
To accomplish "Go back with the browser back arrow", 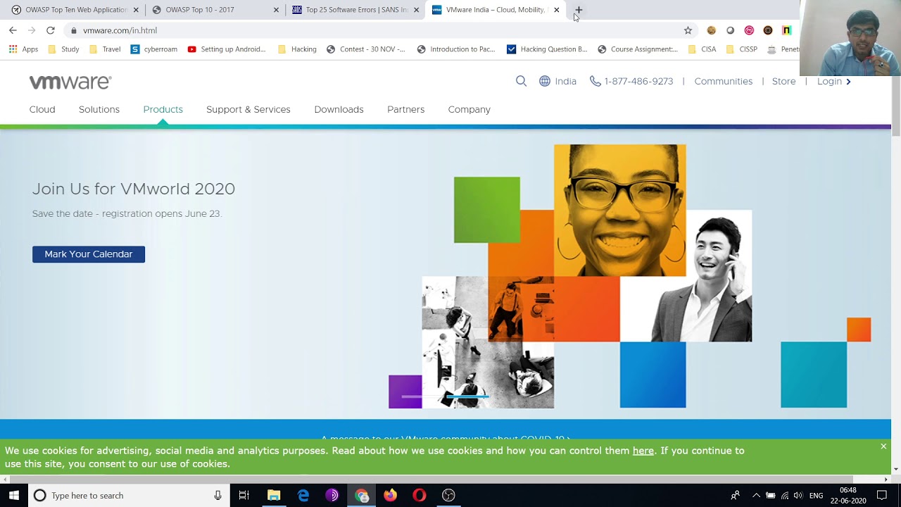I will 13,30.
